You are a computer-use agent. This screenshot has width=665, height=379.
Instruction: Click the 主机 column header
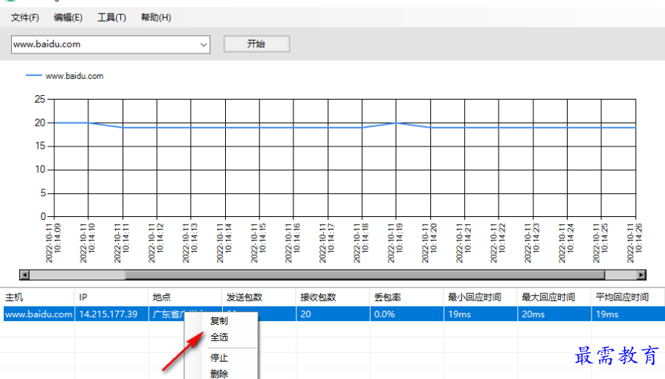(38, 297)
